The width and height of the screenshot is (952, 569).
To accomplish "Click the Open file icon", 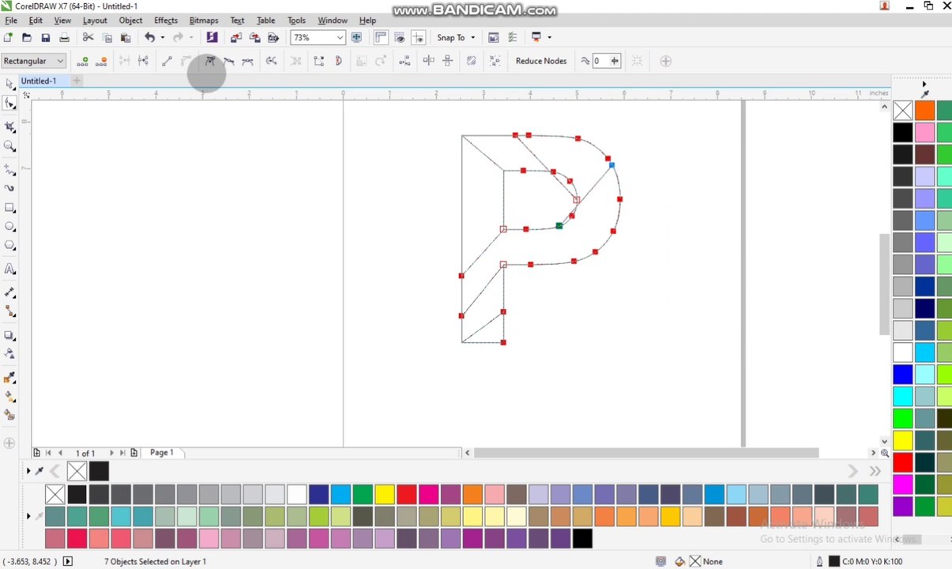I will [x=27, y=37].
